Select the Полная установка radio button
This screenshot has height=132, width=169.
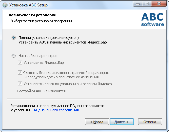coord(14,38)
